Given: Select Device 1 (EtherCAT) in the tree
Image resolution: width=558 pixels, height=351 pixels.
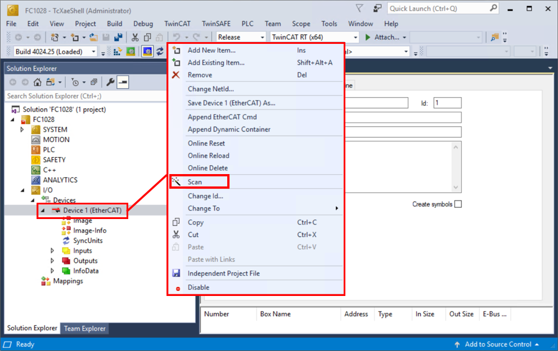Looking at the screenshot, I should tap(92, 210).
